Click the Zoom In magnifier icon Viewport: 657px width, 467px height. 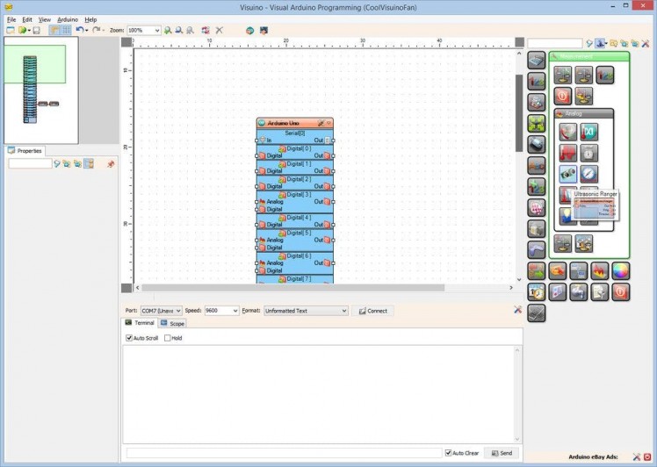pyautogui.click(x=168, y=30)
